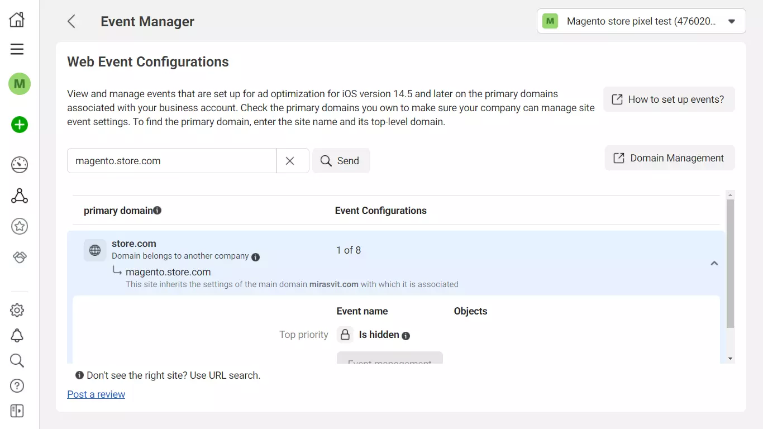Click the green plus create icon
The height and width of the screenshot is (429, 763).
[x=20, y=125]
